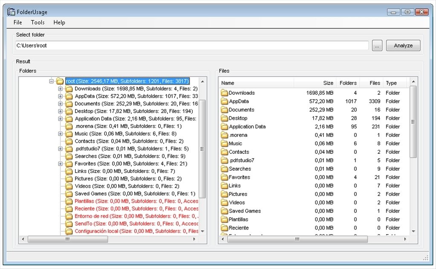Click the FolderUsage app icon in title bar

11,12
